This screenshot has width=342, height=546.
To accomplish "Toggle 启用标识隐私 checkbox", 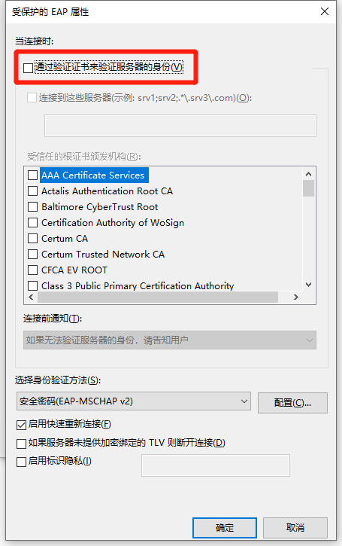I will point(22,462).
